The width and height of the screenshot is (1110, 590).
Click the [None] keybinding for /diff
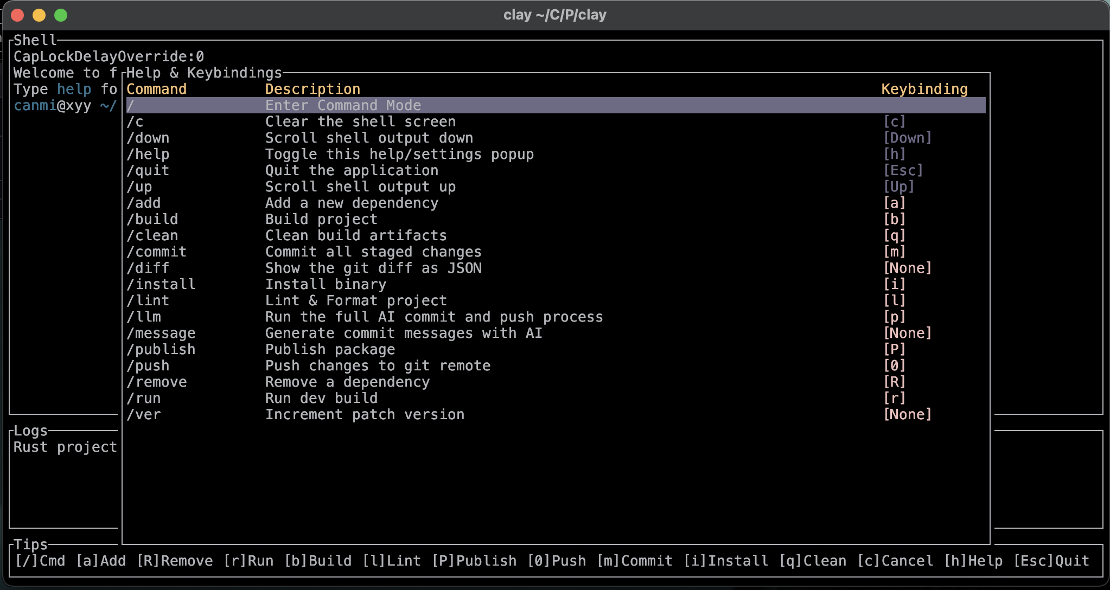coord(907,268)
